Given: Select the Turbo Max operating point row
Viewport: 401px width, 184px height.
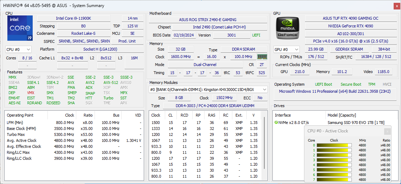Looking at the screenshot, I should click(x=74, y=134).
